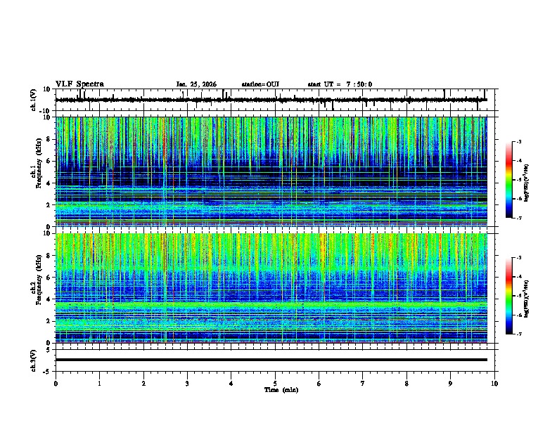Click inside the ch.1 spectrogram plot
Image resolution: width=557 pixels, height=430 pixels.
pyautogui.click(x=271, y=171)
